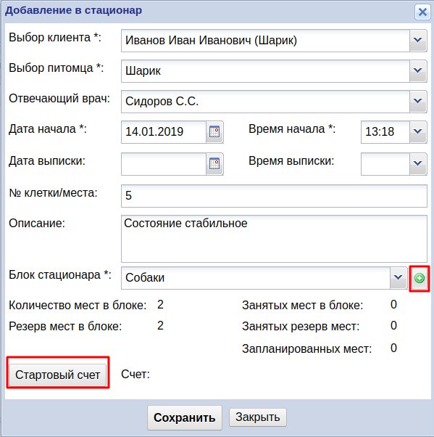Open calendar picker for Дата начала
The image size is (434, 437).
pos(214,132)
